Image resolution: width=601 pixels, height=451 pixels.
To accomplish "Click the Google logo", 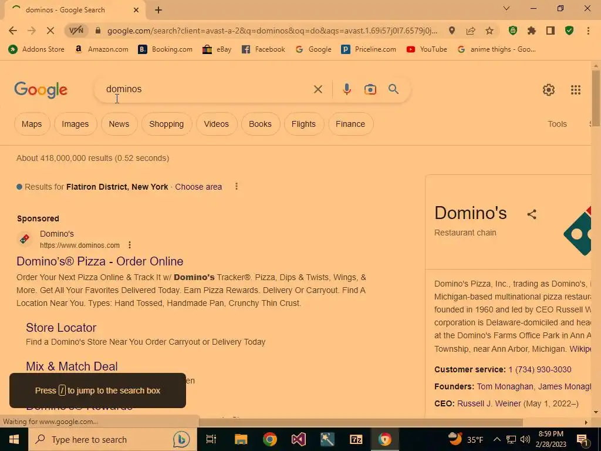I will click(40, 90).
